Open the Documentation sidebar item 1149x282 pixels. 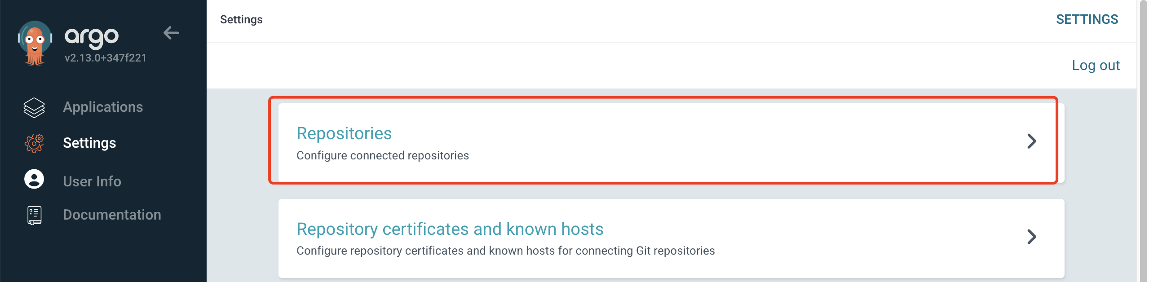click(x=112, y=215)
